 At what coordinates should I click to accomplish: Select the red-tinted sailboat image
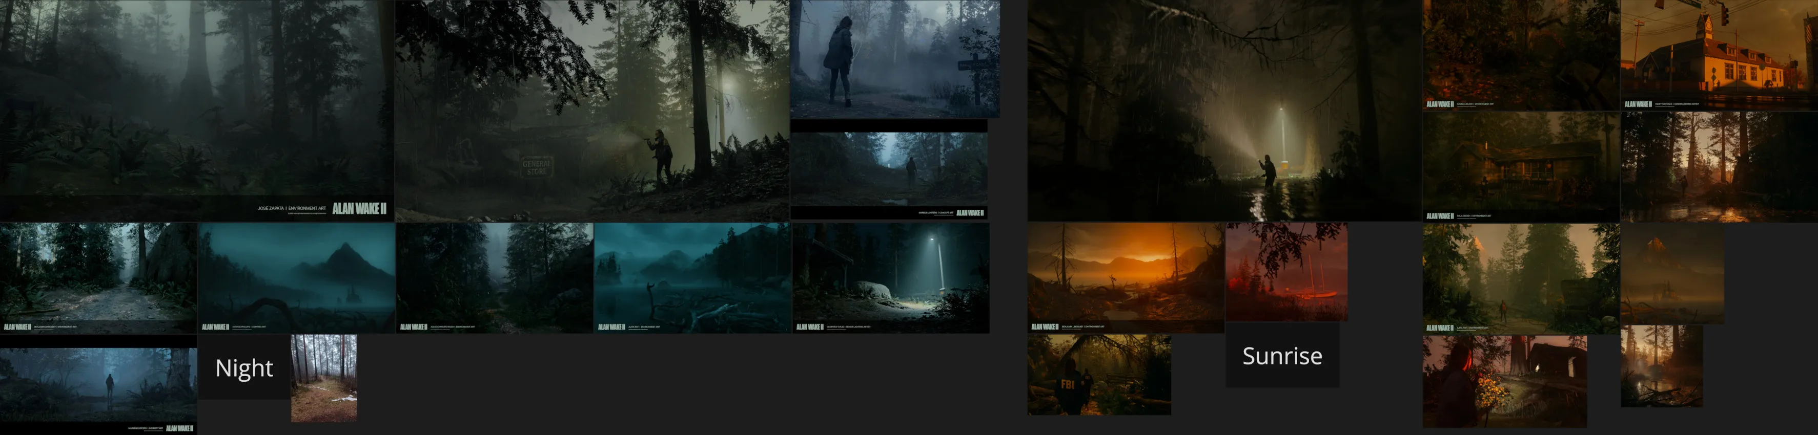pos(1286,272)
